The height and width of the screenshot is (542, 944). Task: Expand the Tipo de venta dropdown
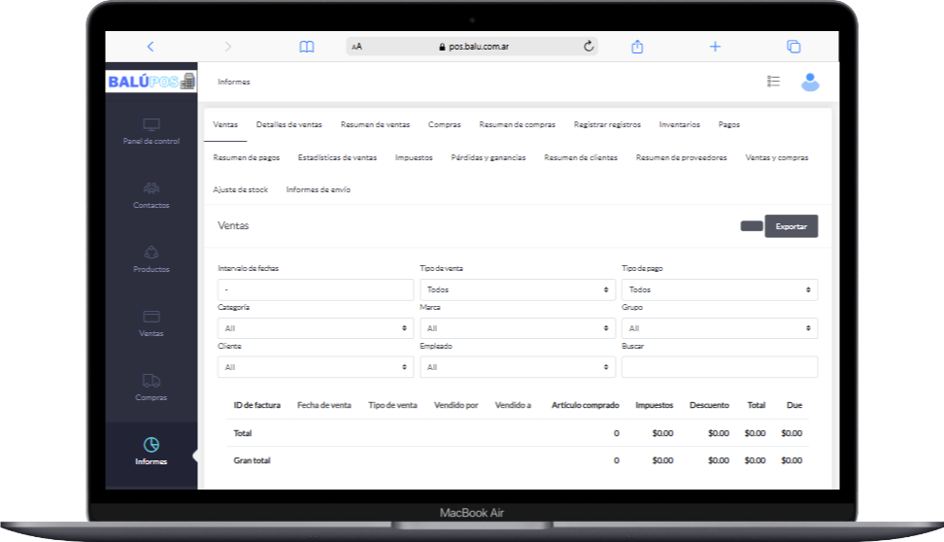(x=518, y=289)
